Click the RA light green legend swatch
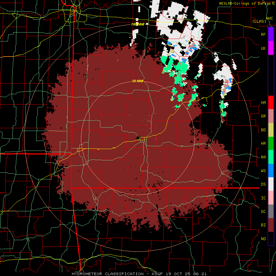Screen dimensions: 276x276 (271, 157)
